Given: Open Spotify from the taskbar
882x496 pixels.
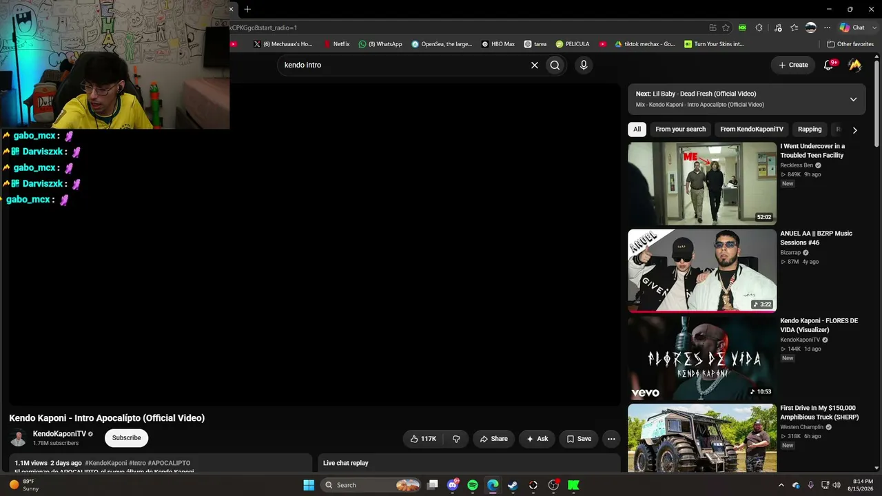Looking at the screenshot, I should (473, 485).
